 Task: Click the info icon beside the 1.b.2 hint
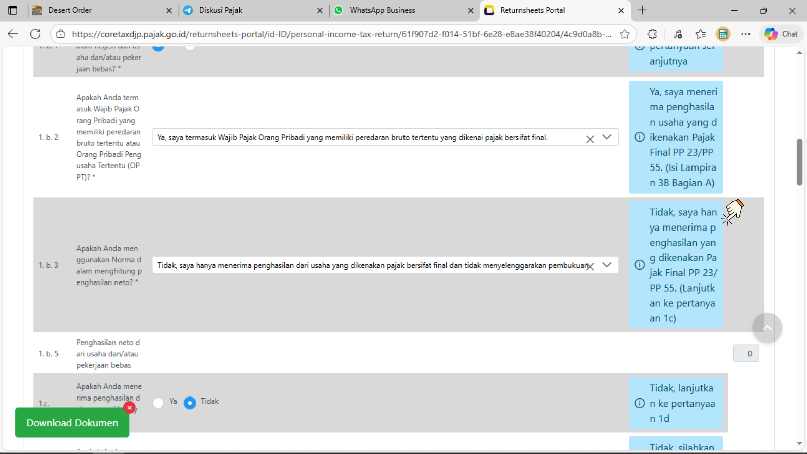pos(639,137)
